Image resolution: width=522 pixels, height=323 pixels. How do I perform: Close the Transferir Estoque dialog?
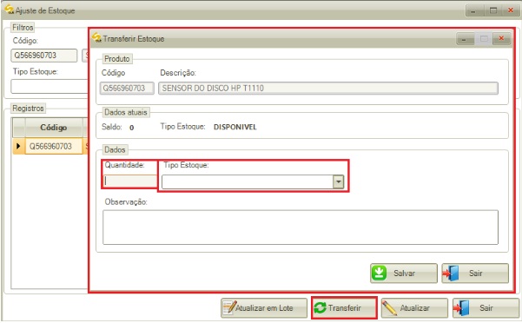(x=501, y=39)
